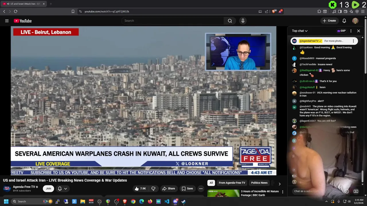
Task: Open 3 Hours of Incredible 4K Nature title
Action: (260, 193)
